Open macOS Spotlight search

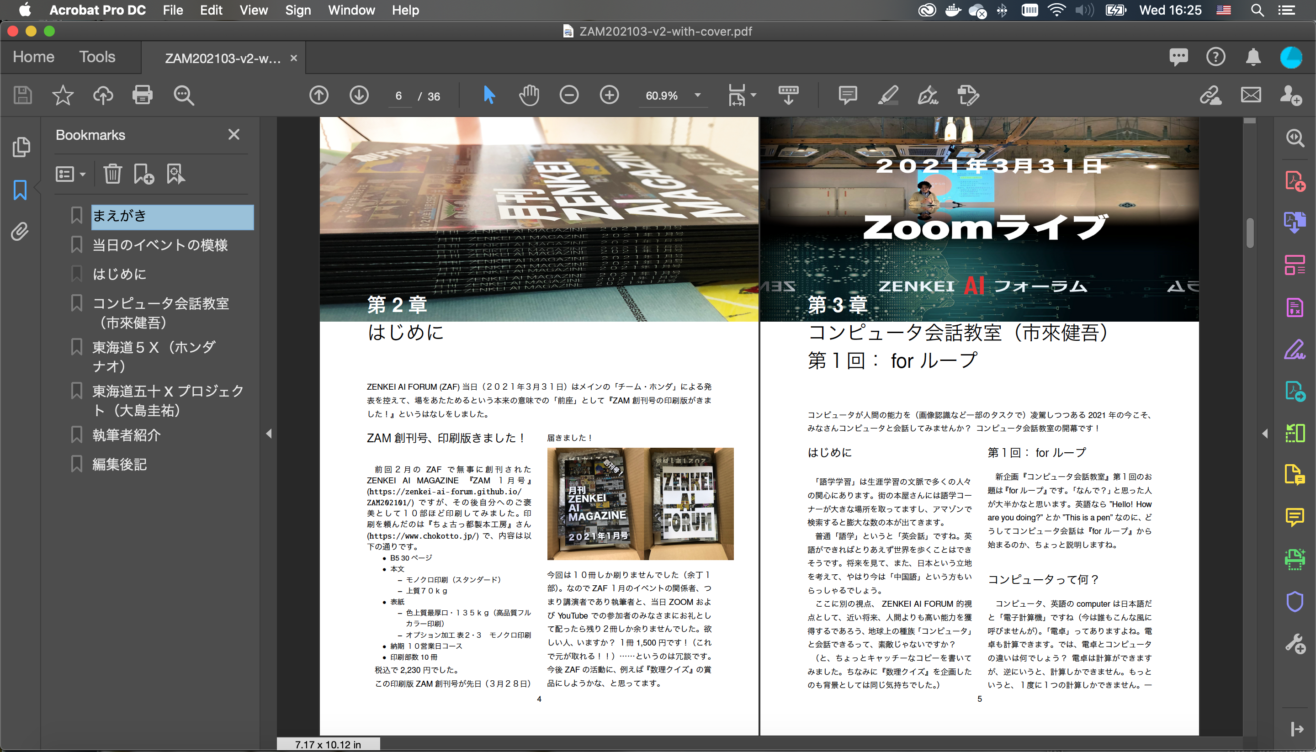(x=1257, y=10)
